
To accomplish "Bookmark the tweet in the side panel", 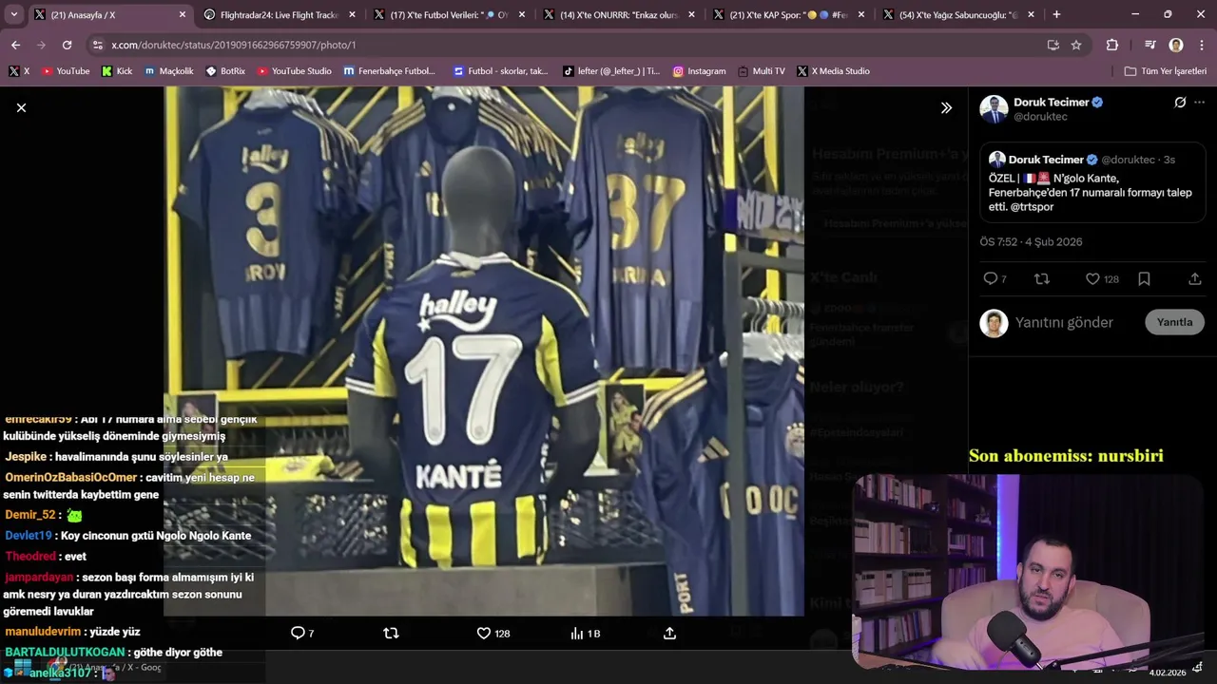I will (1144, 278).
